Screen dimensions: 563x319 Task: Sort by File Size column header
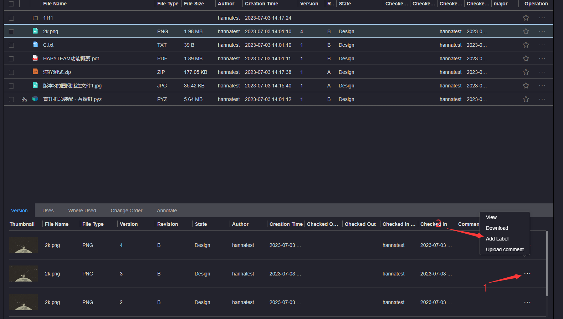click(x=194, y=4)
